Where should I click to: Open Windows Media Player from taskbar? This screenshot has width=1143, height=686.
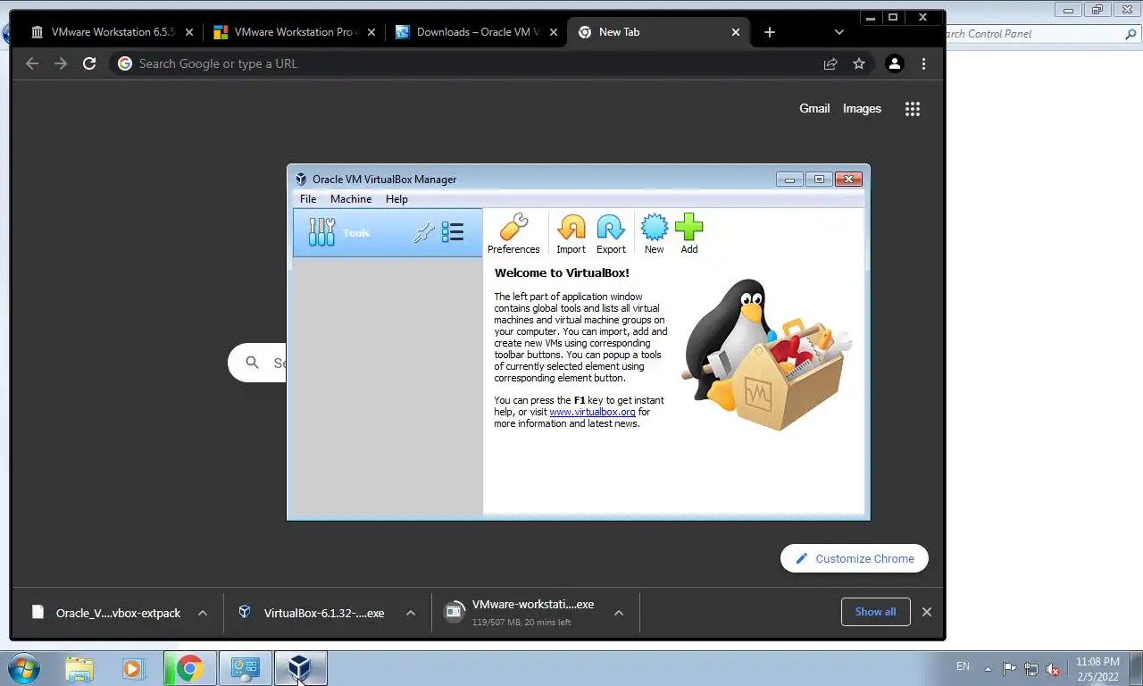point(133,668)
